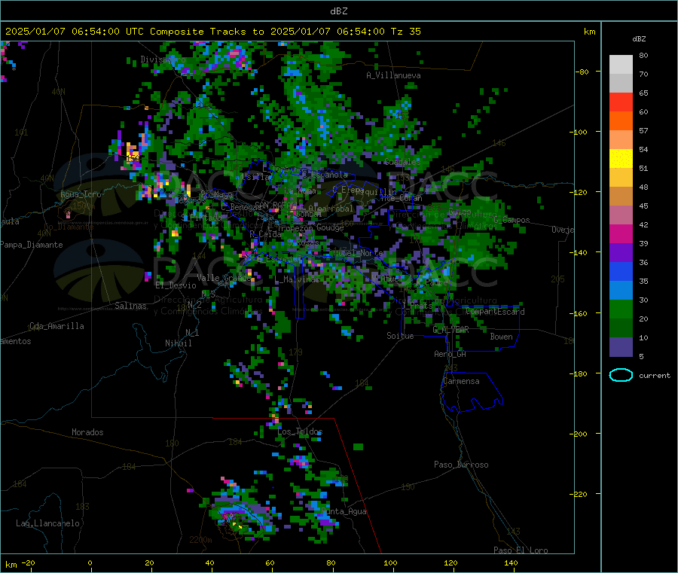This screenshot has height=573, width=678.
Task: Click the -80 km y-axis tick label
Action: (582, 72)
